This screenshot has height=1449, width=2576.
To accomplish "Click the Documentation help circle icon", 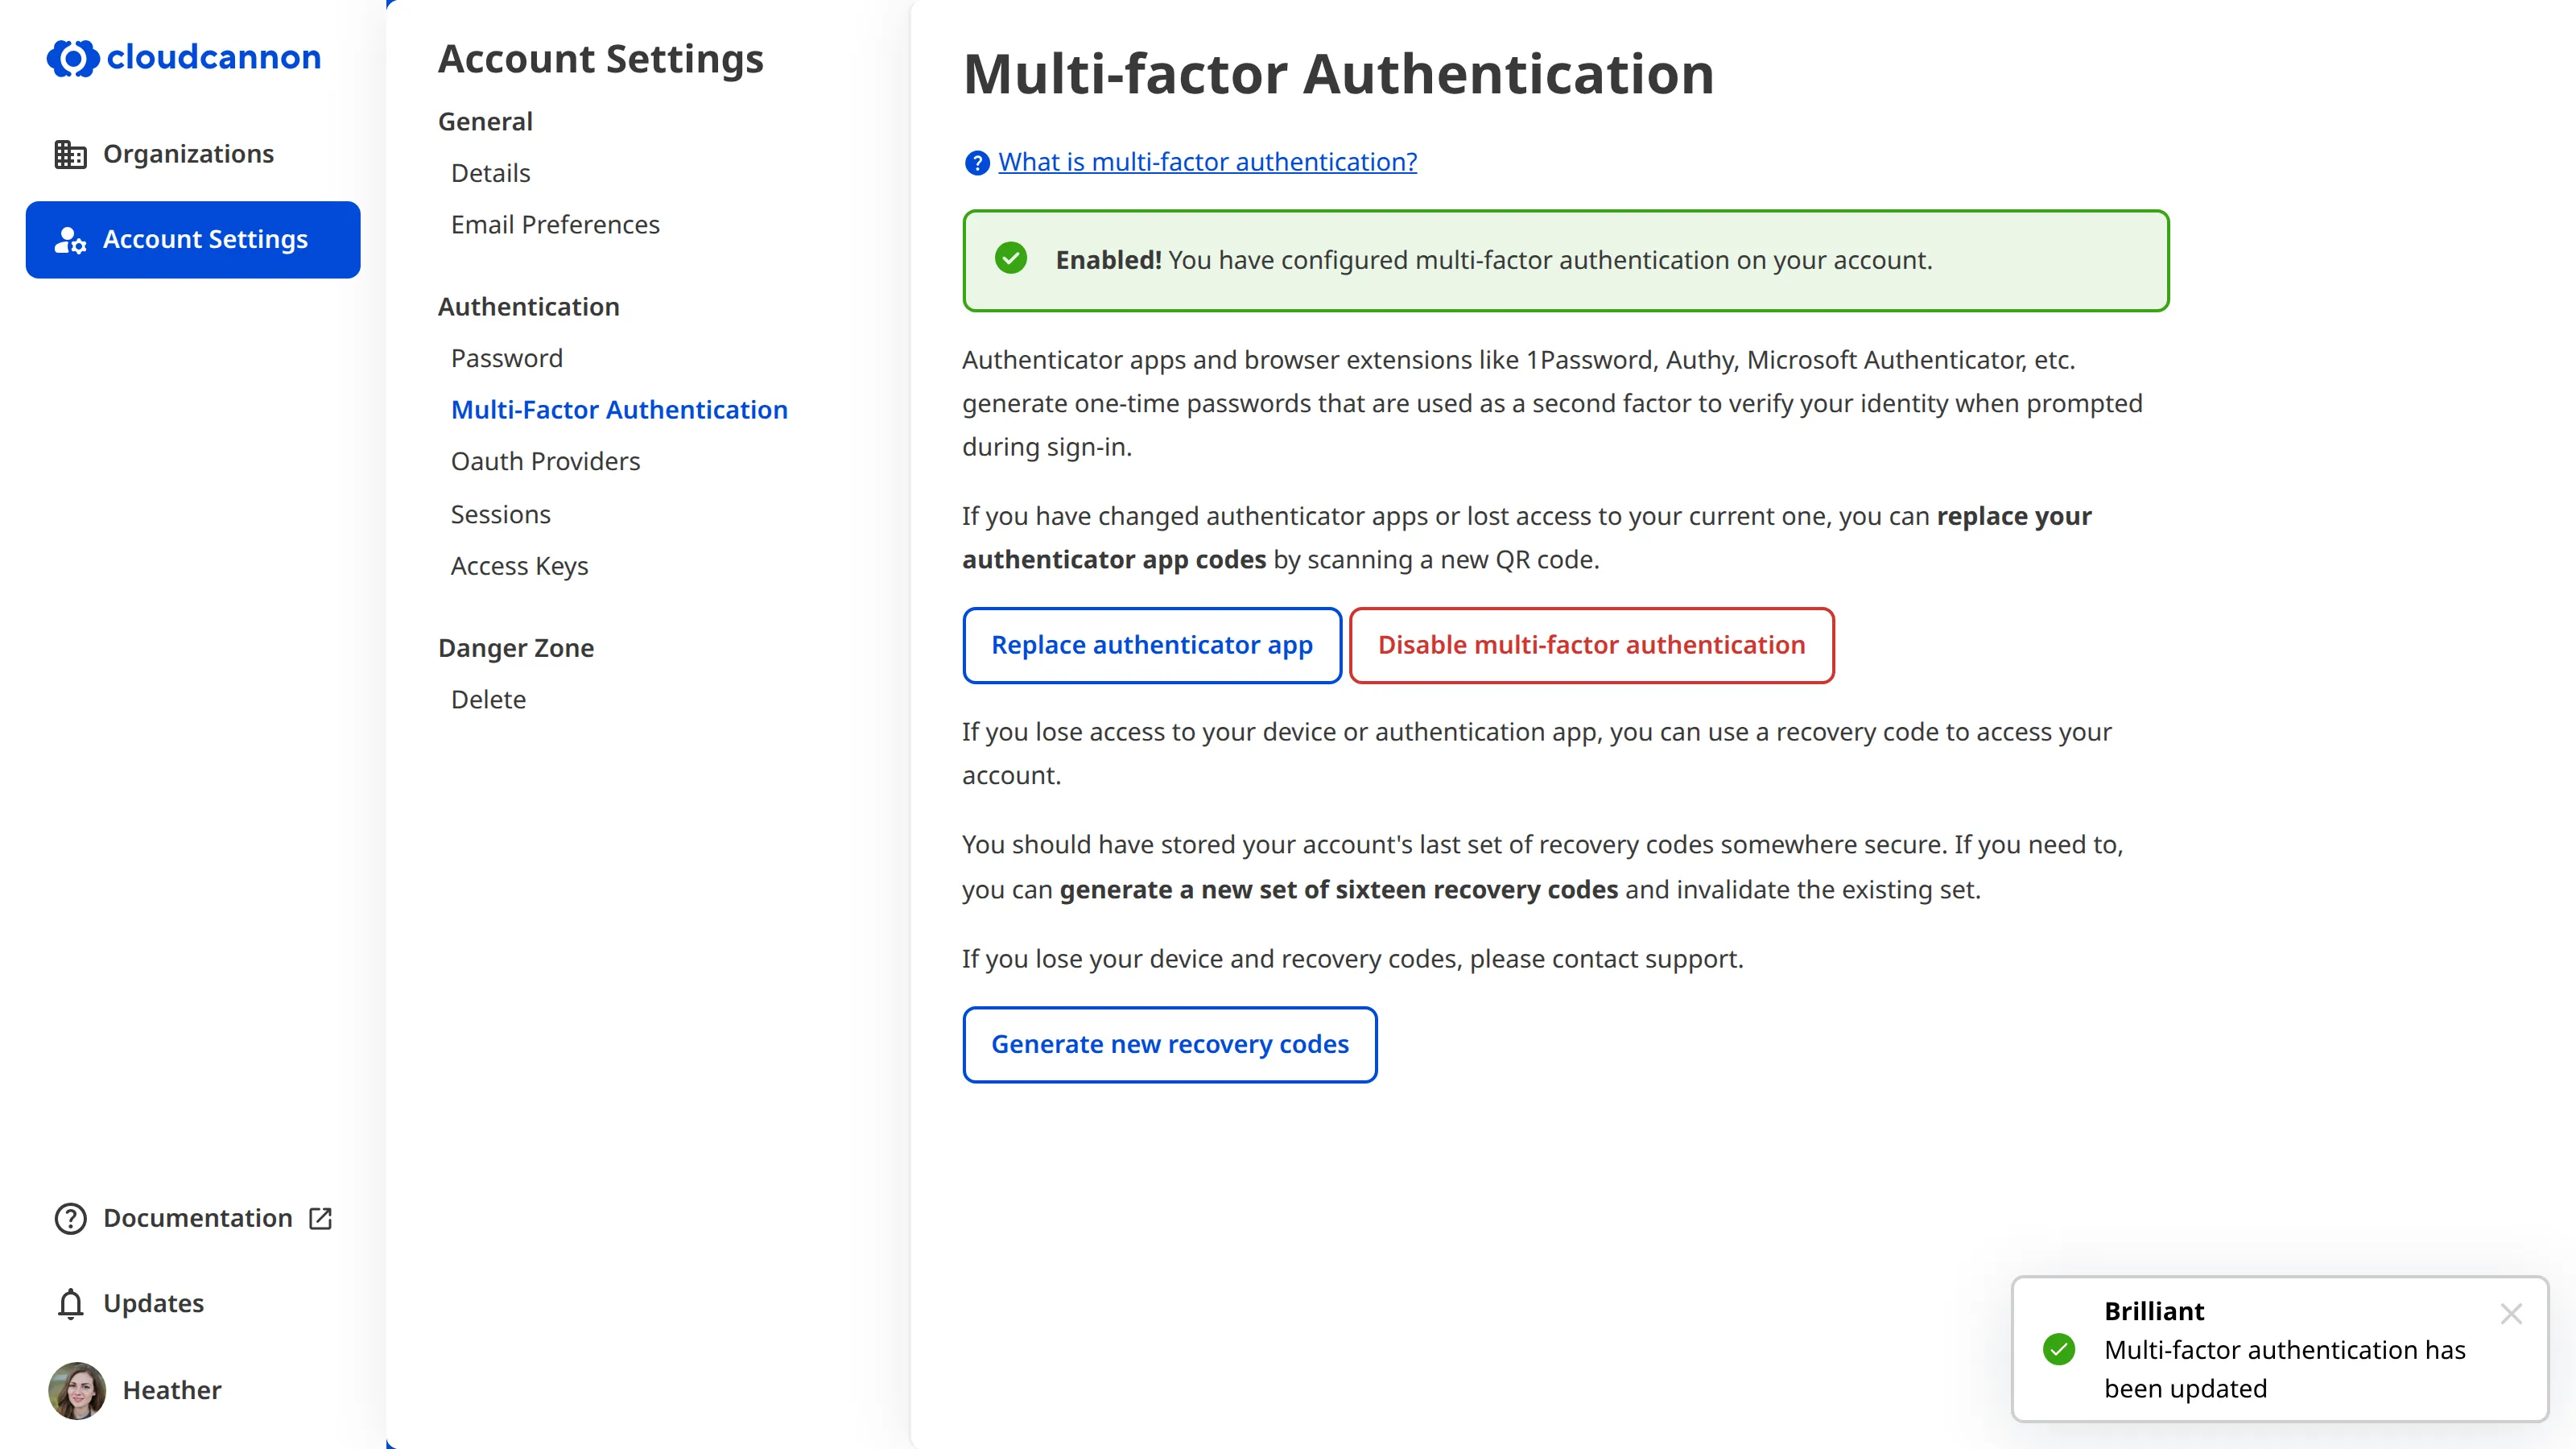I will click(70, 1218).
